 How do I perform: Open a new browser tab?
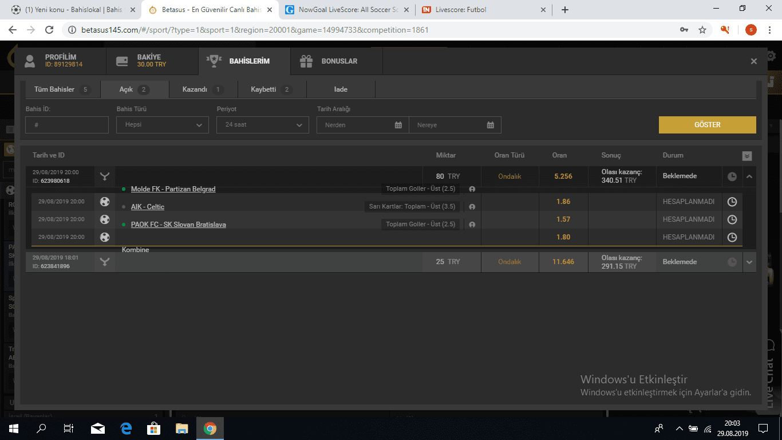(x=565, y=10)
